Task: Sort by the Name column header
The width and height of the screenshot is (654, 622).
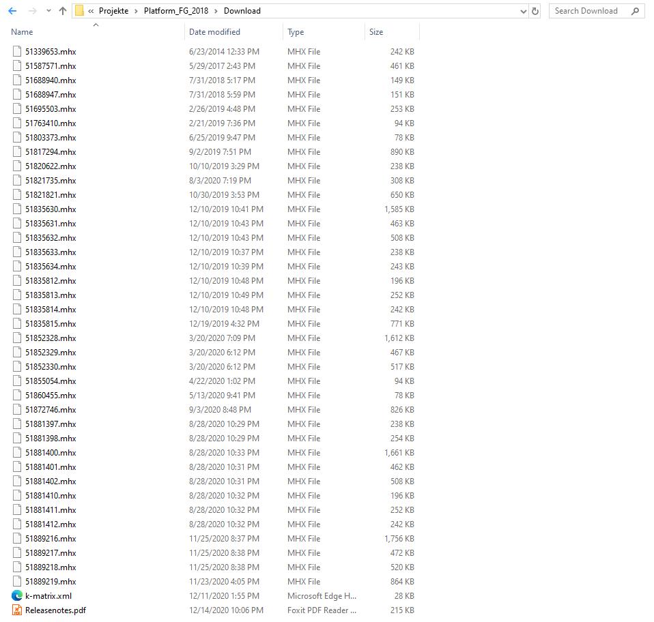Action: click(22, 32)
